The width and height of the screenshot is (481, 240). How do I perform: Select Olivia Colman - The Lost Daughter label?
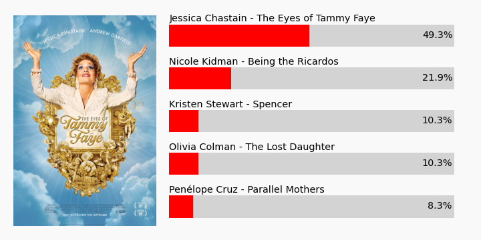[252, 147]
